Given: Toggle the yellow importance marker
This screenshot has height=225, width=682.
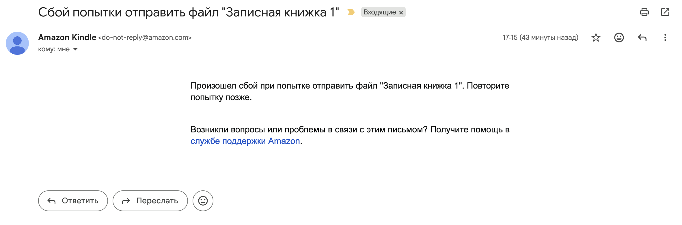Looking at the screenshot, I should click(351, 12).
